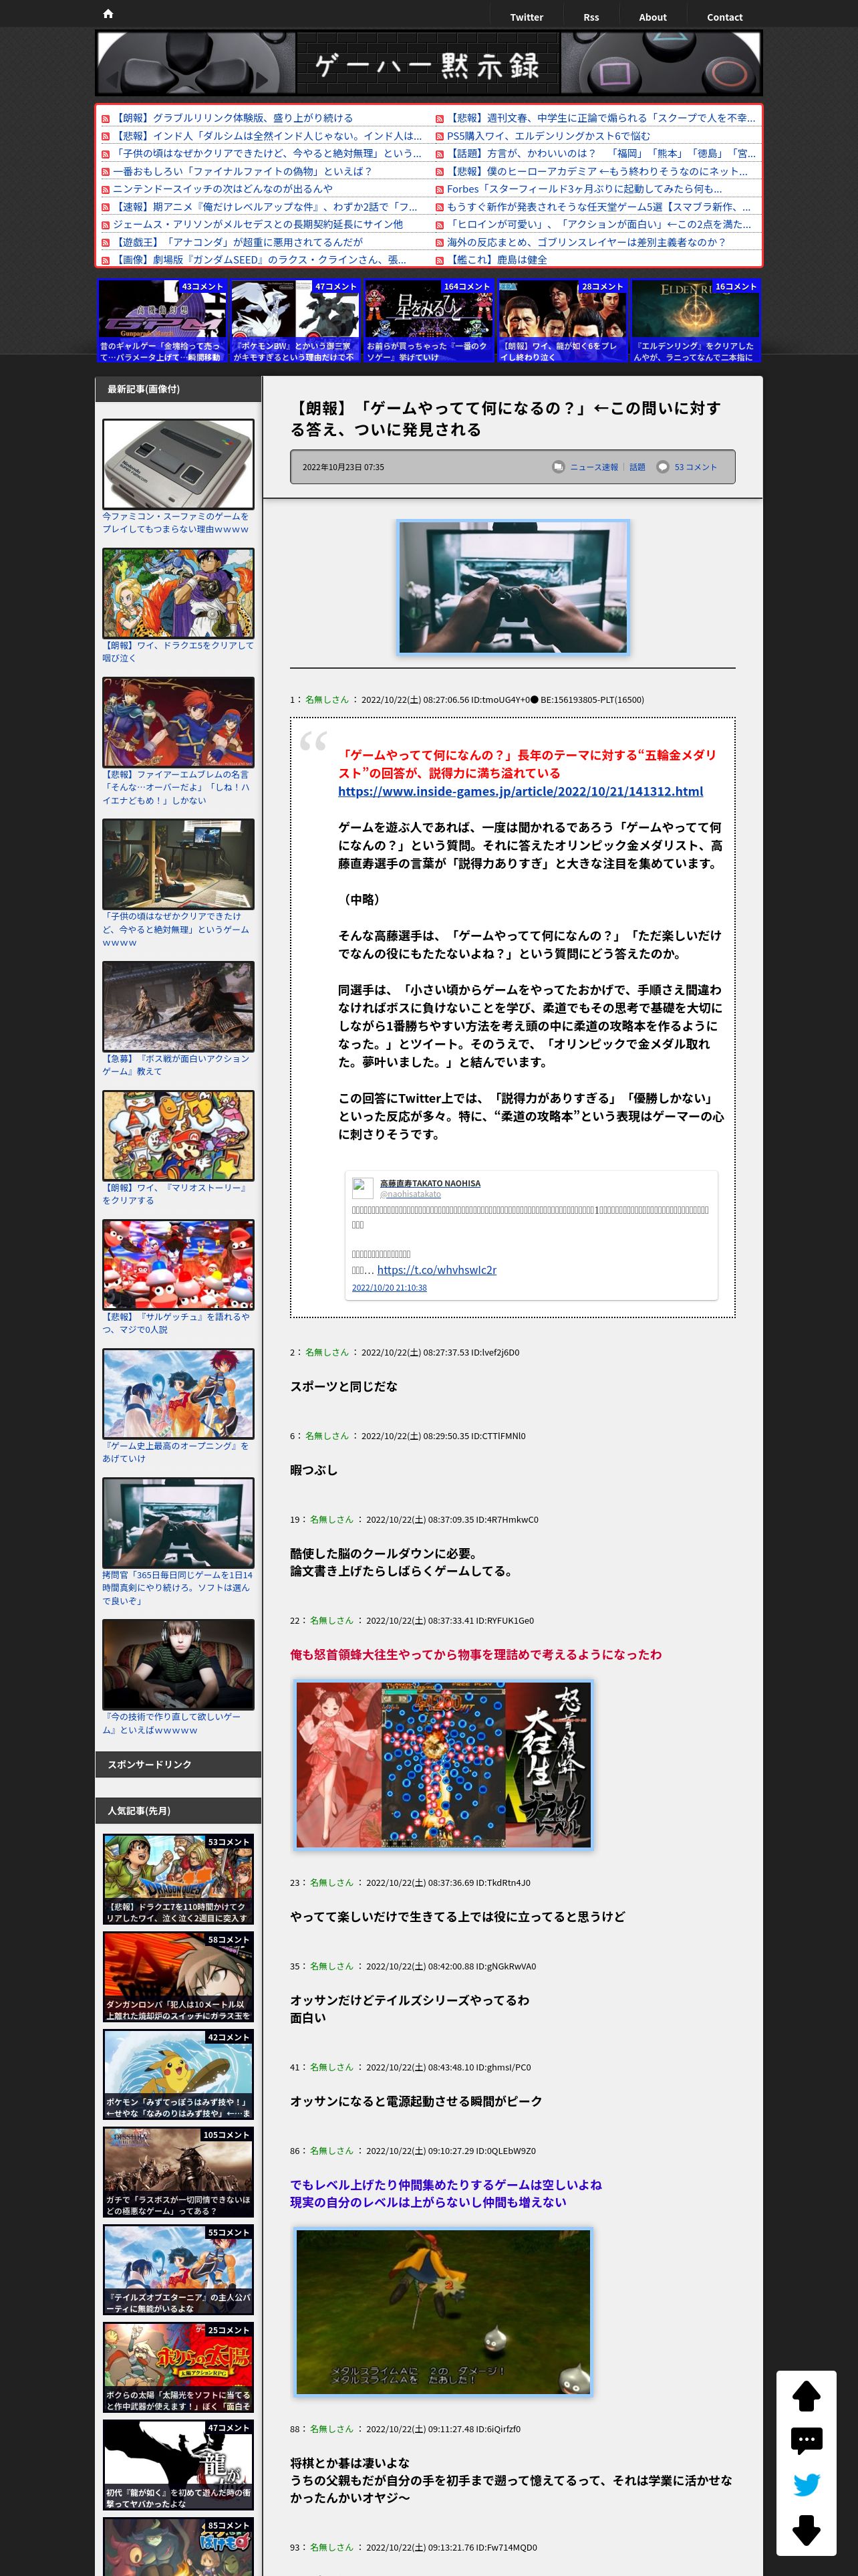Open 【朗報】グラブルリリンク体験版 headline
This screenshot has height=2576, width=858.
click(x=233, y=118)
